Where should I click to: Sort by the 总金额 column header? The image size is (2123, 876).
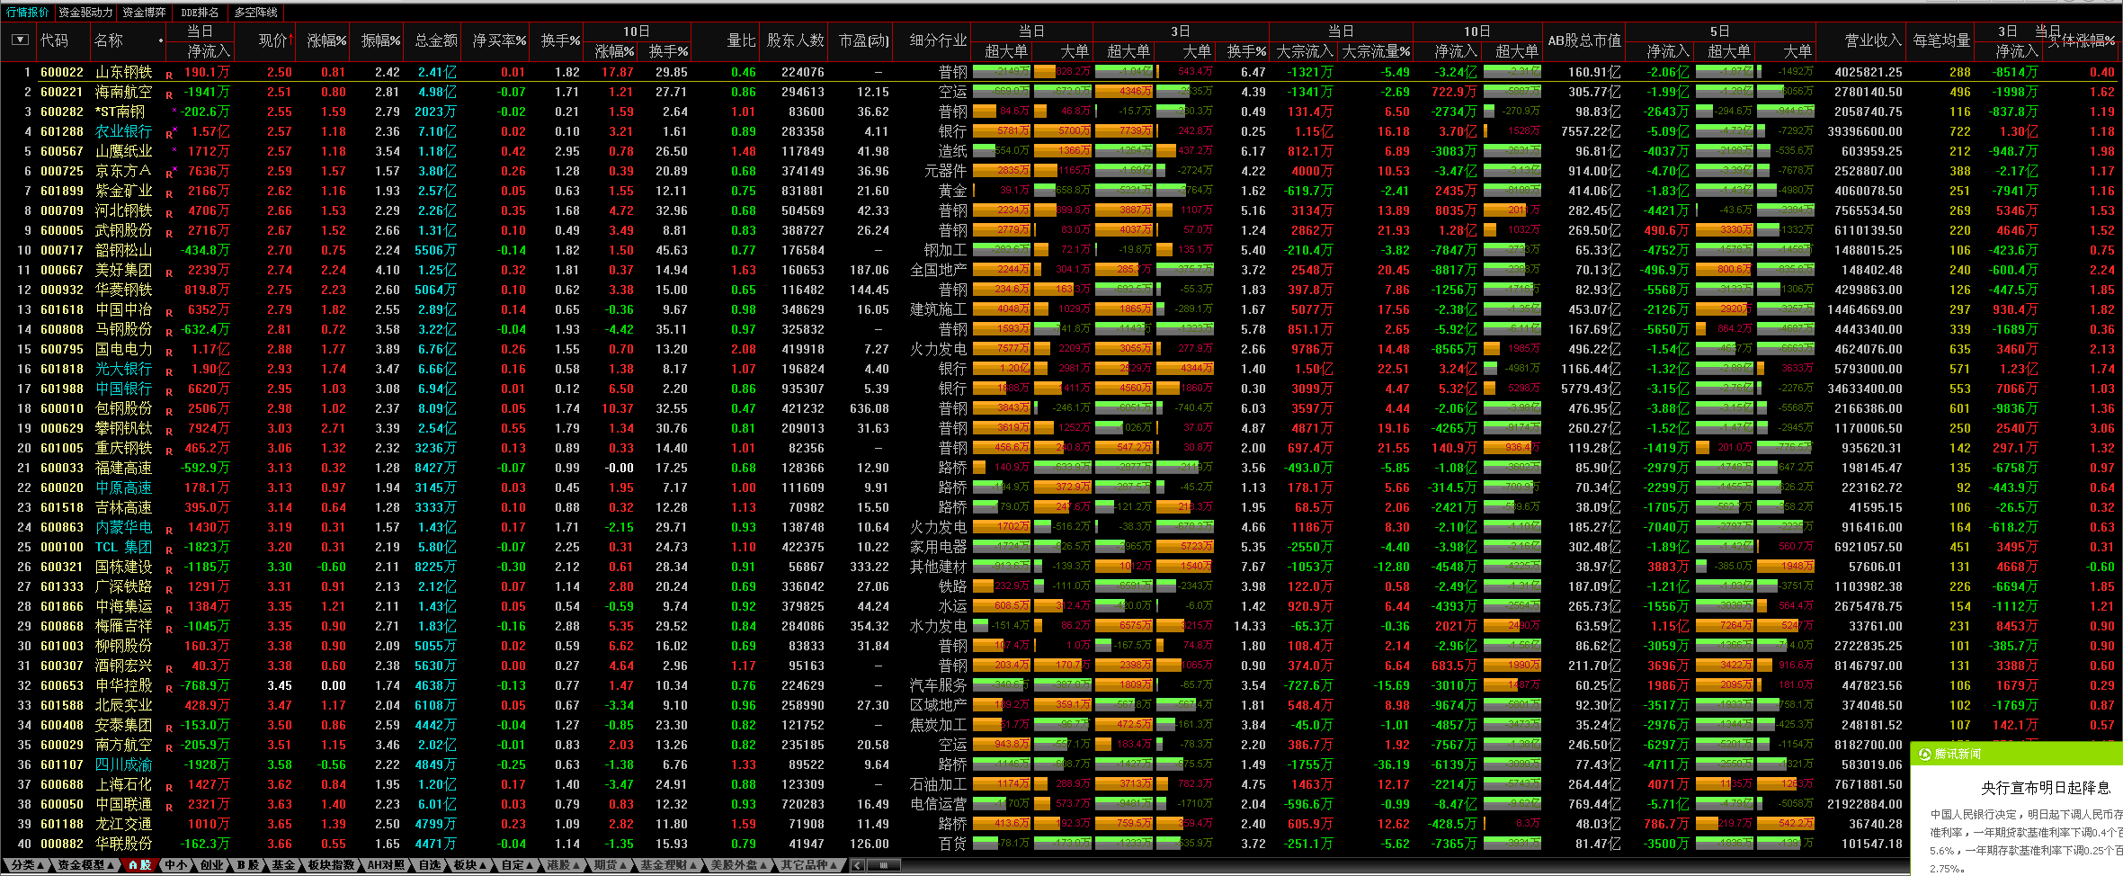(x=436, y=40)
